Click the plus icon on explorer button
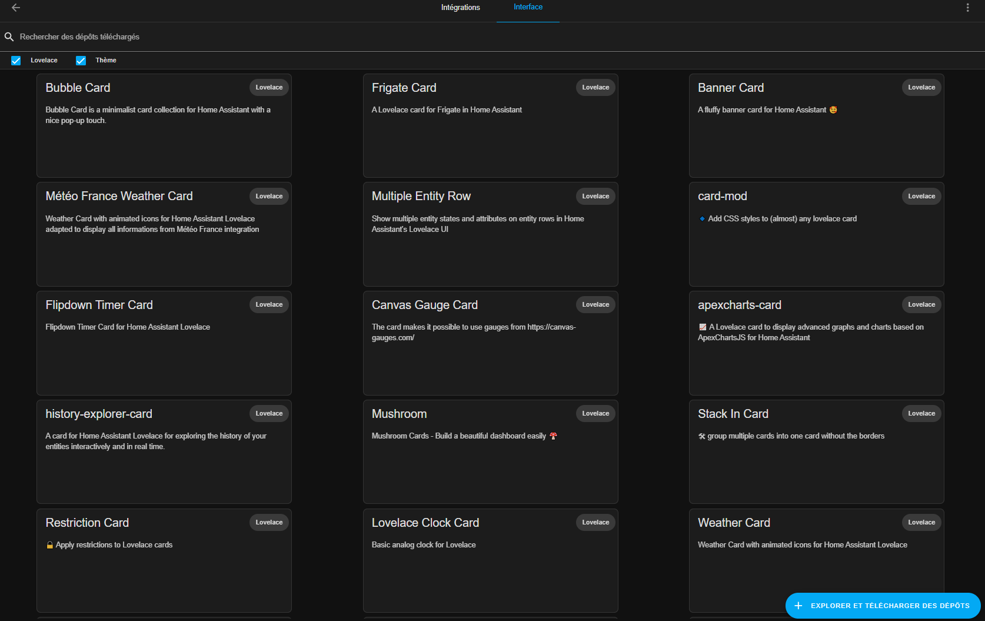Image resolution: width=985 pixels, height=621 pixels. point(798,606)
